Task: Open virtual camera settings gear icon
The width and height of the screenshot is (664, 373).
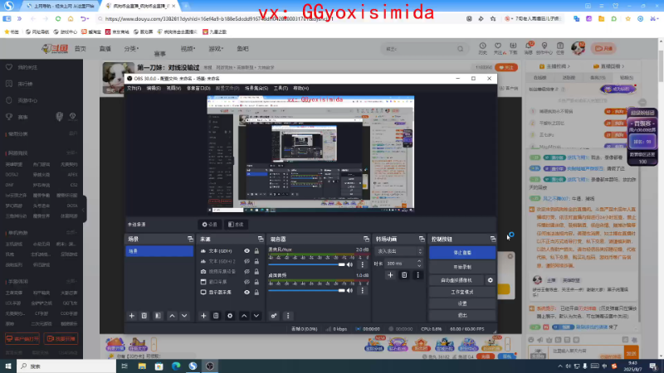Action: 491,280
